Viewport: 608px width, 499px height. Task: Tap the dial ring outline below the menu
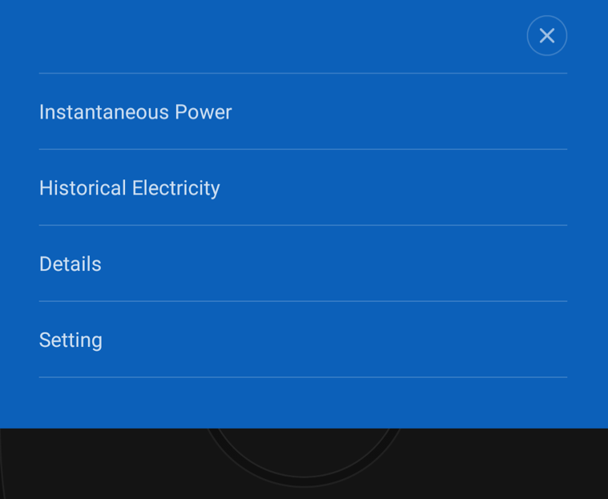304,483
